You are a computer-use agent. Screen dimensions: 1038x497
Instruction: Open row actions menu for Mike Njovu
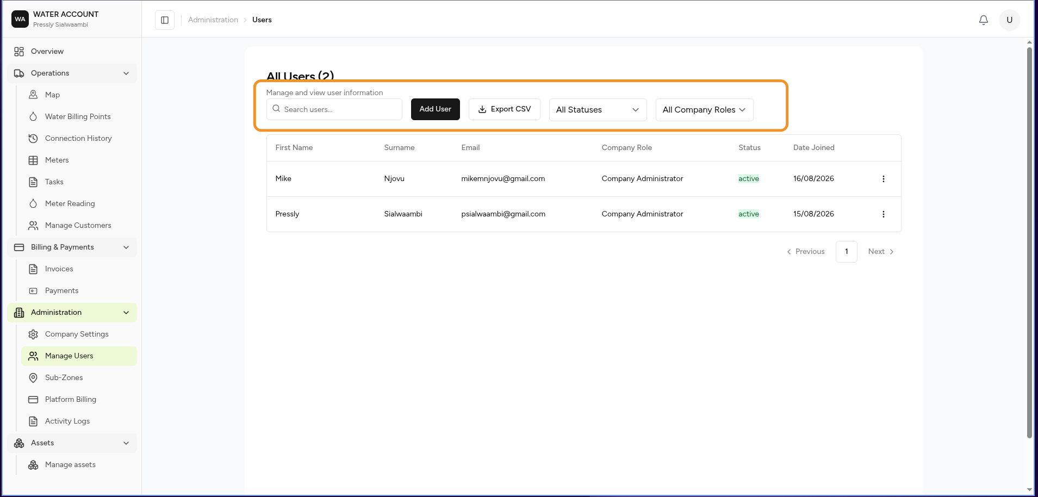pos(883,179)
